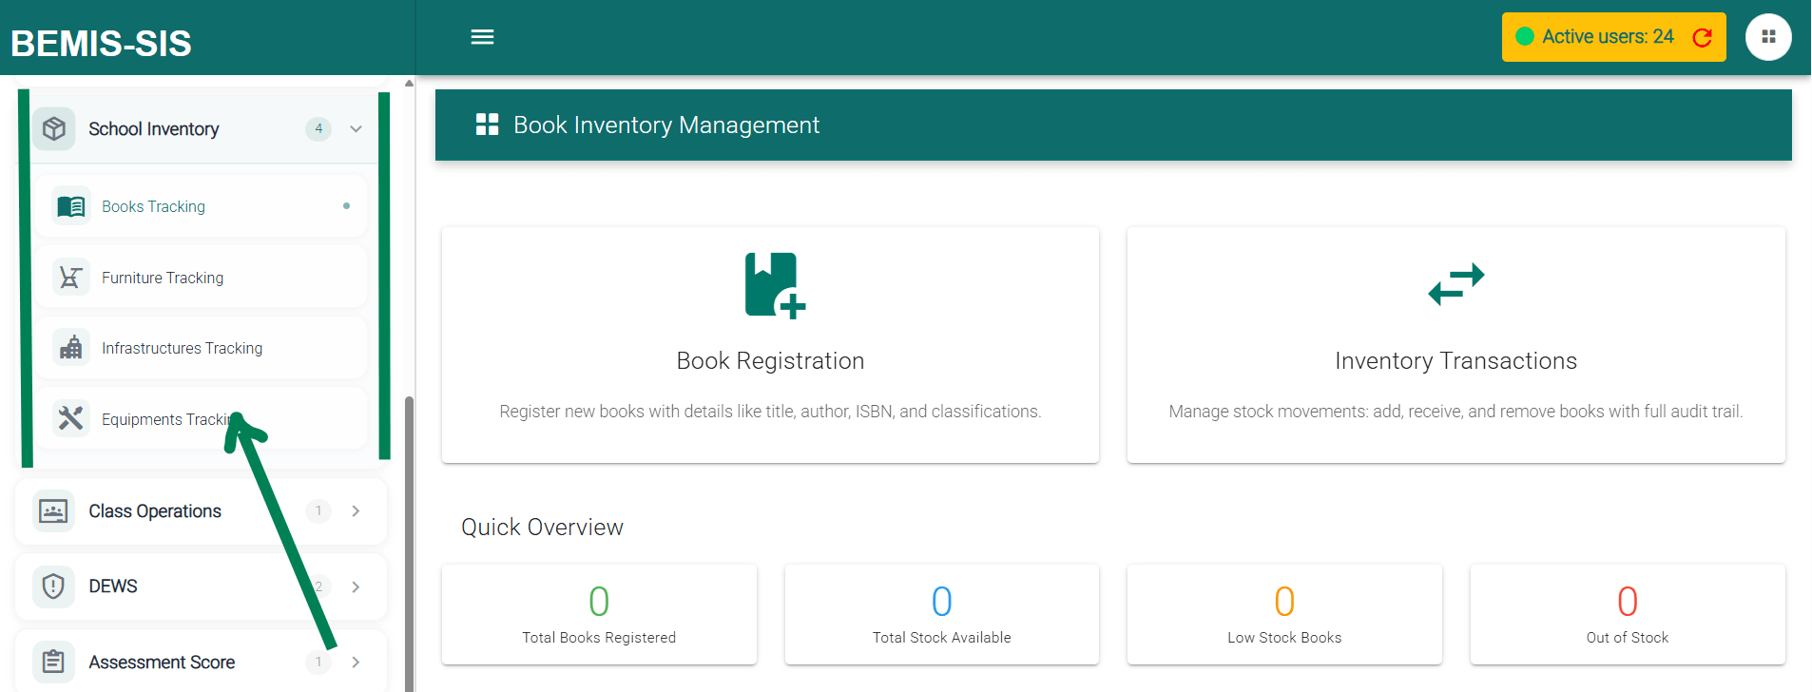Click the Furniture Tracking chair icon

click(x=71, y=278)
